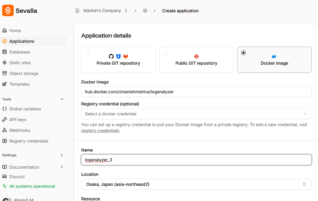Switch to Manish's Company workspace selector
The width and height of the screenshot is (318, 201).
pos(102,10)
